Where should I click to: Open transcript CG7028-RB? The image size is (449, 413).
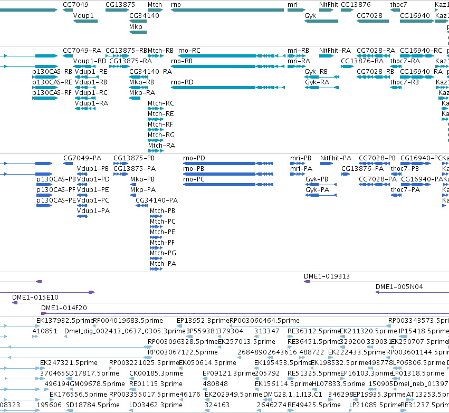376,72
